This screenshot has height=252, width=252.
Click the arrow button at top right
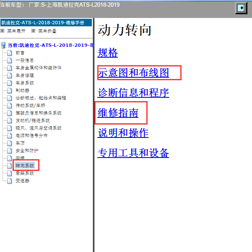(241, 8)
